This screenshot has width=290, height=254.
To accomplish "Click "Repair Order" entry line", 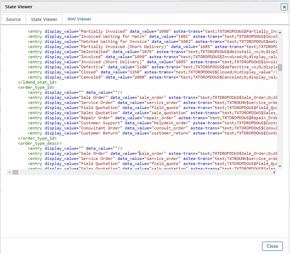I will click(x=152, y=118).
